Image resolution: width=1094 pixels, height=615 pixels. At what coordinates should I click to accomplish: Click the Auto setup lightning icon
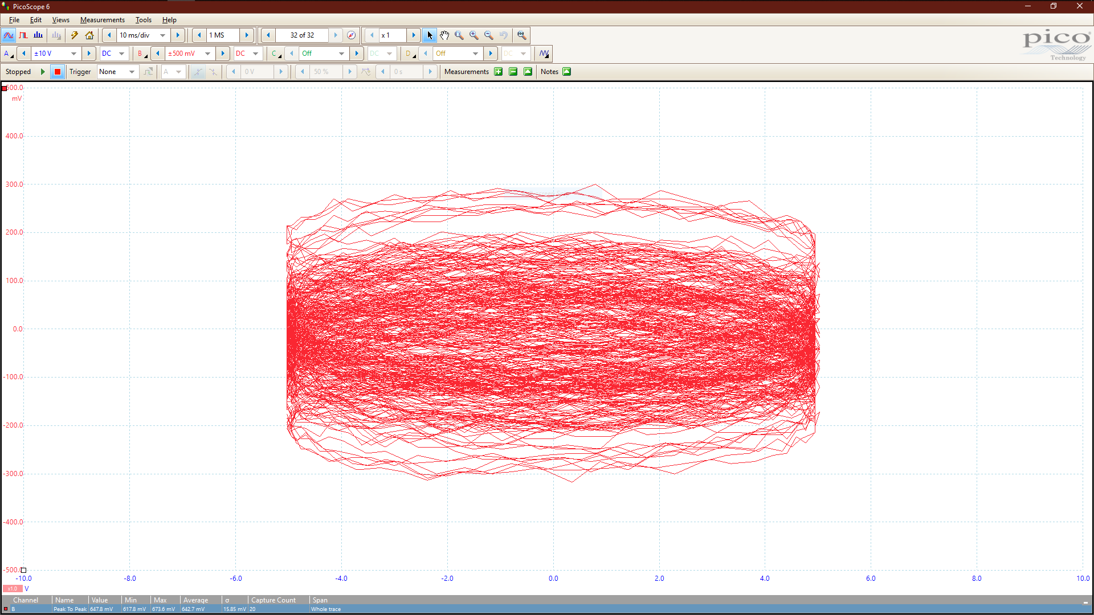click(x=74, y=35)
